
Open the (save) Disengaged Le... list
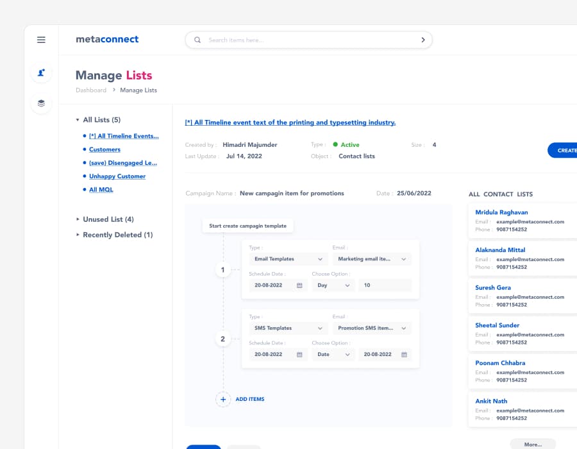[123, 163]
